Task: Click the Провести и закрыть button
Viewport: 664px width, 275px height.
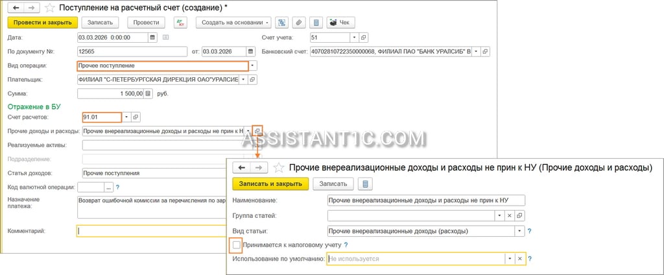Action: click(43, 23)
